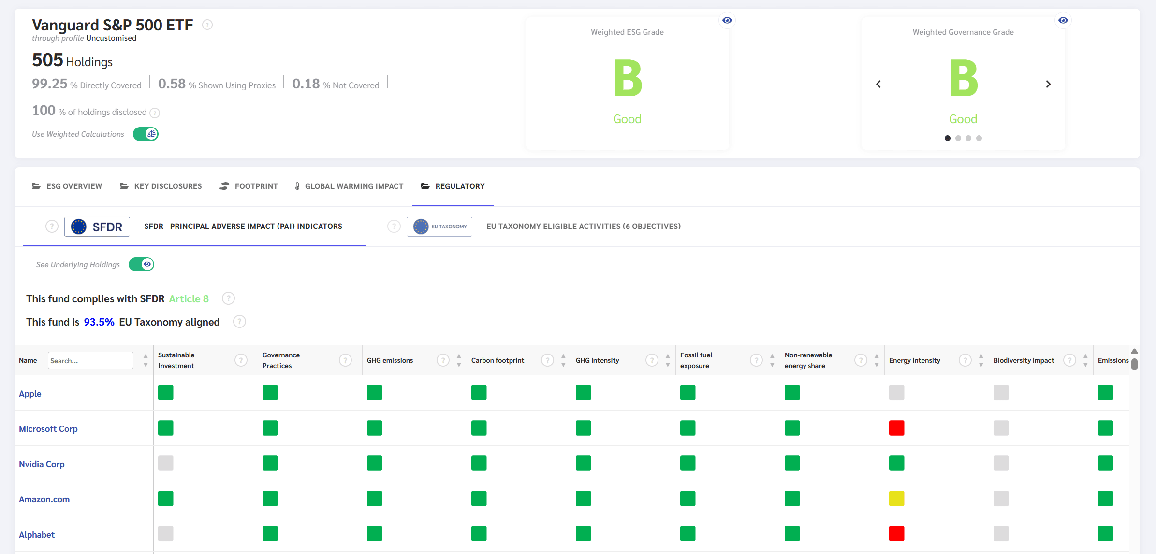Sort by Non-renewable energy share column
Screen dimensions: 1156x554
(877, 360)
